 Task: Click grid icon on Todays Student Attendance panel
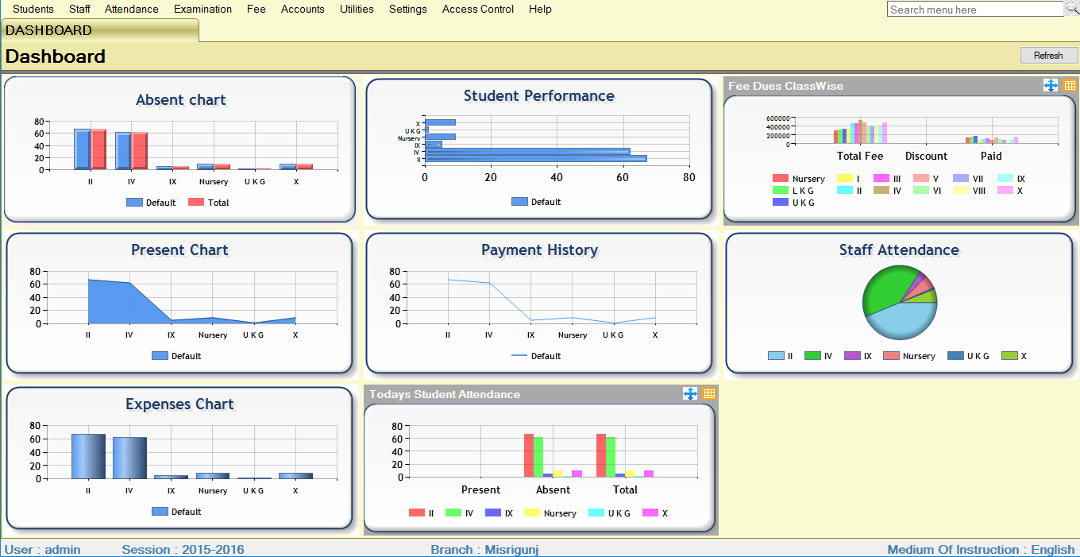tap(709, 394)
